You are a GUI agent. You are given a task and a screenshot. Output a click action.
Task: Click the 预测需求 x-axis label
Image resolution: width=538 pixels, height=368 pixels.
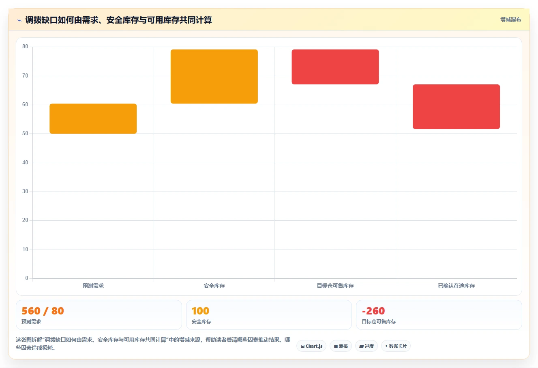coord(93,286)
